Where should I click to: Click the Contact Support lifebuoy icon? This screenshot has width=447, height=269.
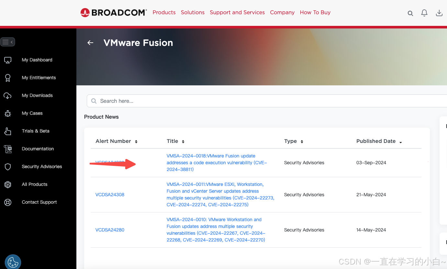coord(8,202)
